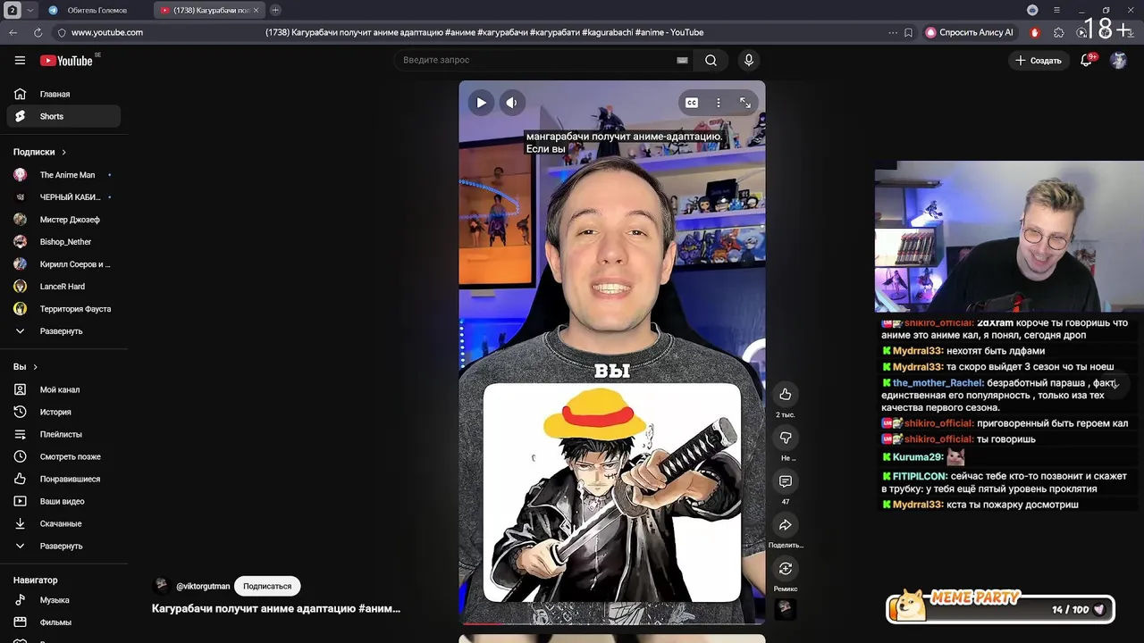Open the YouTube hamburger guide menu

(20, 60)
